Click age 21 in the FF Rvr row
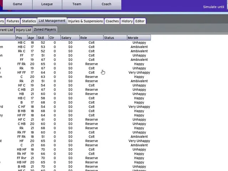The height and width of the screenshot is (171, 228). (32, 158)
